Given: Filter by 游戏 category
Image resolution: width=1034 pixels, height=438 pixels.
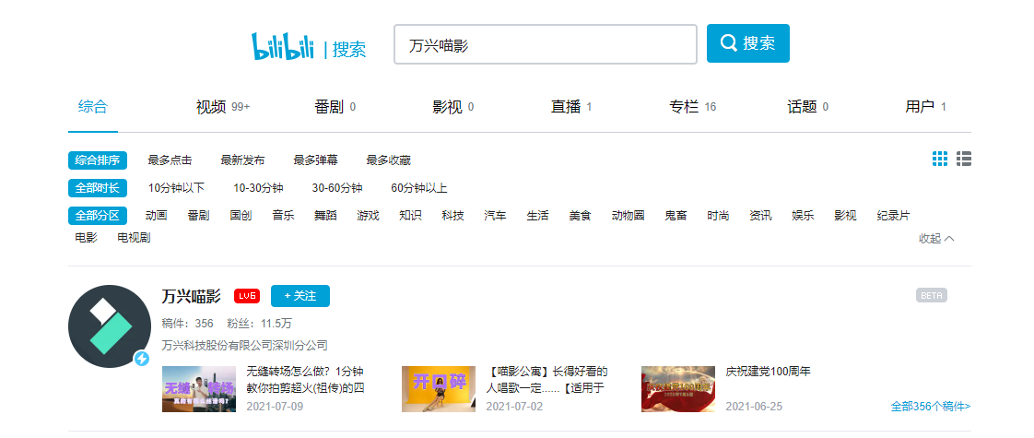Looking at the screenshot, I should click(x=368, y=216).
